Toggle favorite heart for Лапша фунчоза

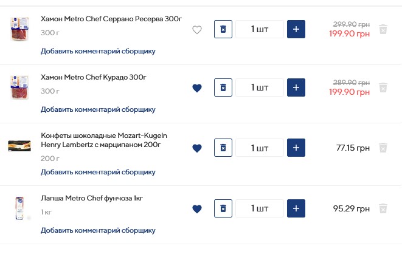click(196, 209)
